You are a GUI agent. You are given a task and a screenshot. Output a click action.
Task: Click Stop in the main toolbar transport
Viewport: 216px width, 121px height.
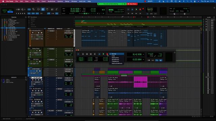pyautogui.click(x=132, y=9)
